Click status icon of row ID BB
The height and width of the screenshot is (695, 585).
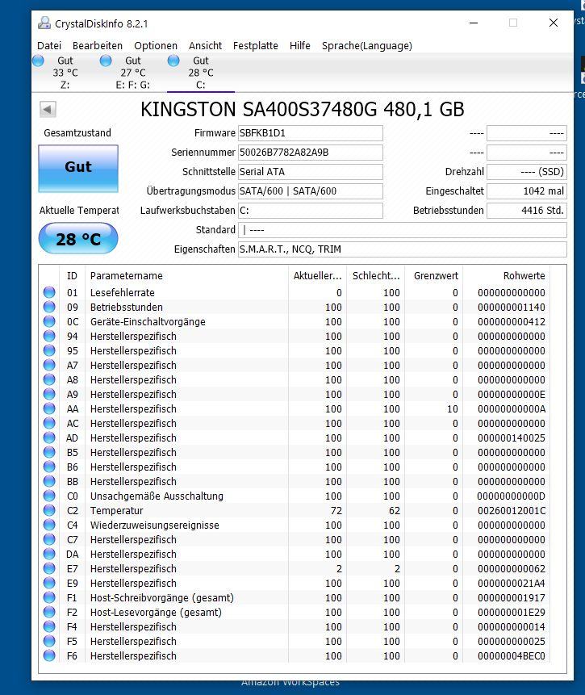49,481
